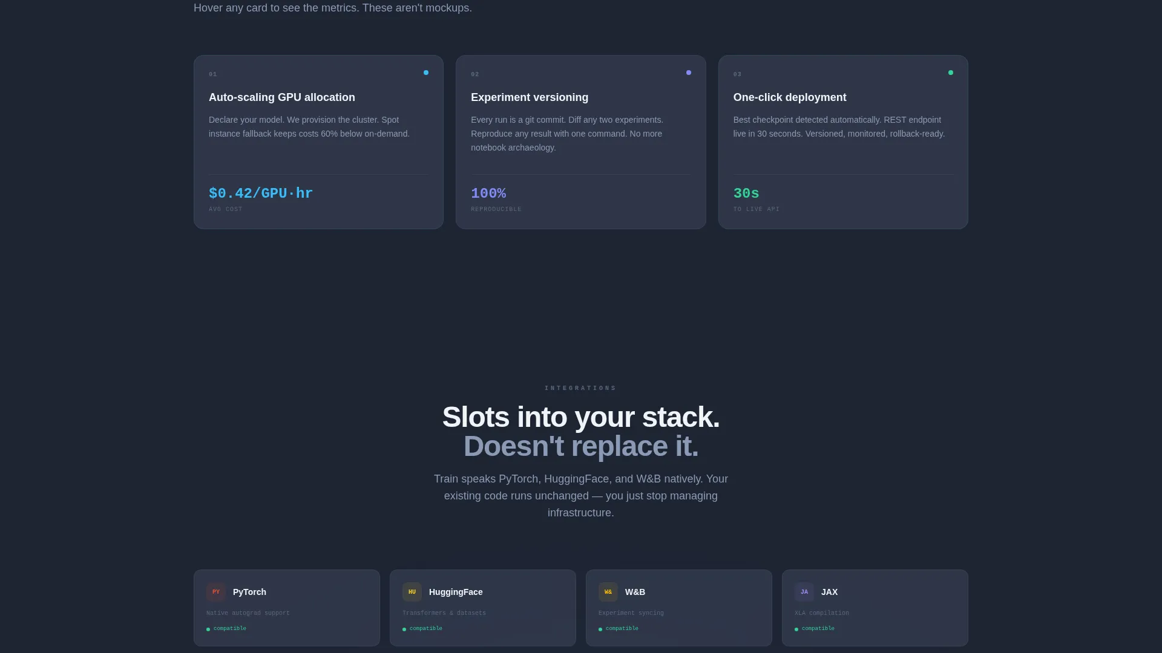Open the One-click deployment card heading

tap(790, 97)
